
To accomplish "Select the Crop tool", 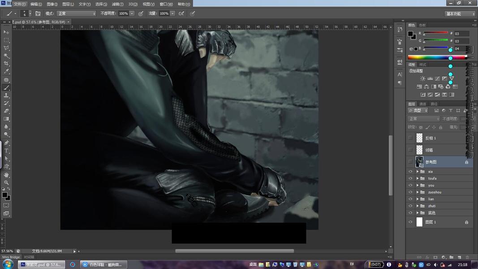I will (x=6, y=64).
